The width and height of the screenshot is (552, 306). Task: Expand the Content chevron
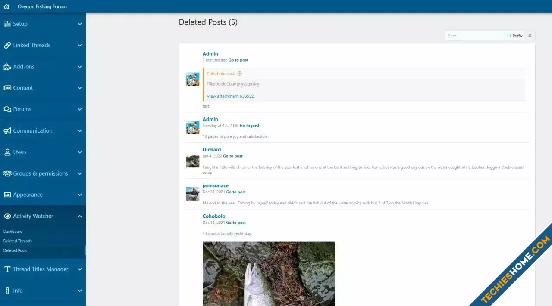pos(80,88)
